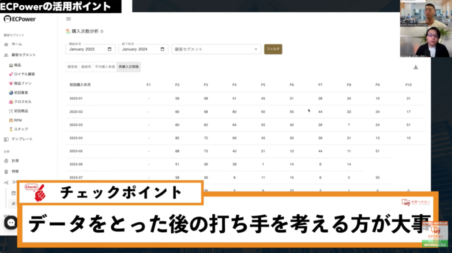This screenshot has height=253, width=452.
Task: Open the chat widget bubble in the corner
Action: (x=11, y=223)
